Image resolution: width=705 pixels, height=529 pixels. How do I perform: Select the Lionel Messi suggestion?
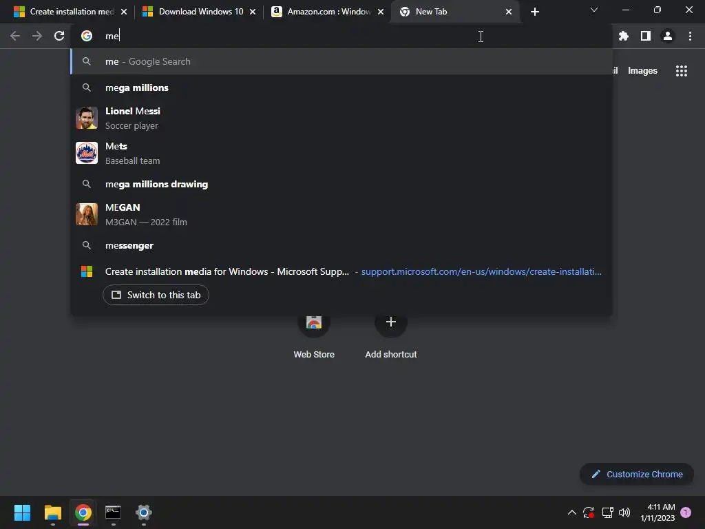(x=341, y=118)
